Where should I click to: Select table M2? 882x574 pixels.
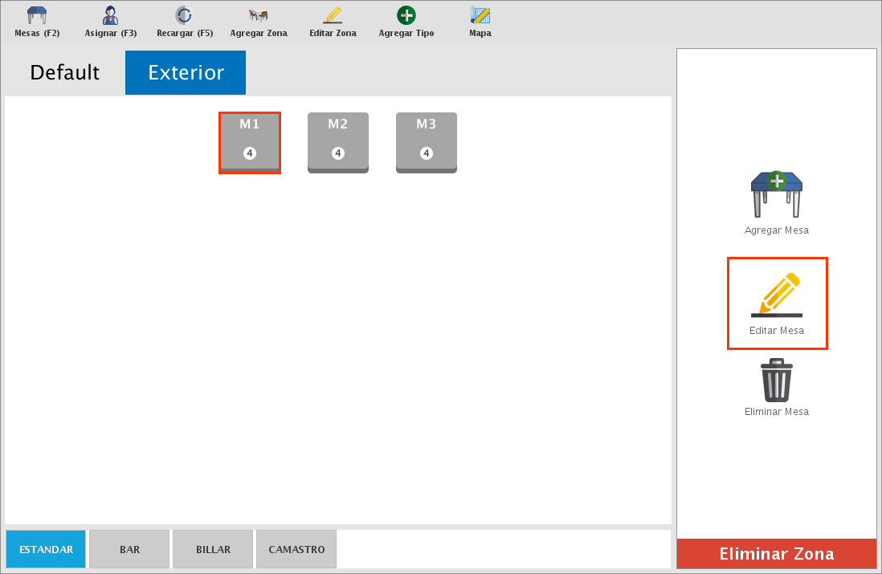tap(338, 142)
